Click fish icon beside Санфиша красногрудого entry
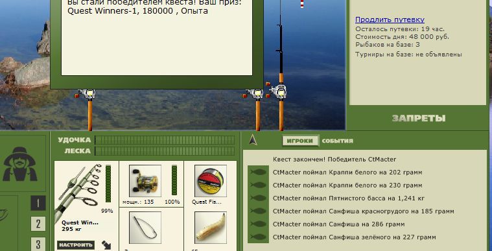 click(x=259, y=211)
